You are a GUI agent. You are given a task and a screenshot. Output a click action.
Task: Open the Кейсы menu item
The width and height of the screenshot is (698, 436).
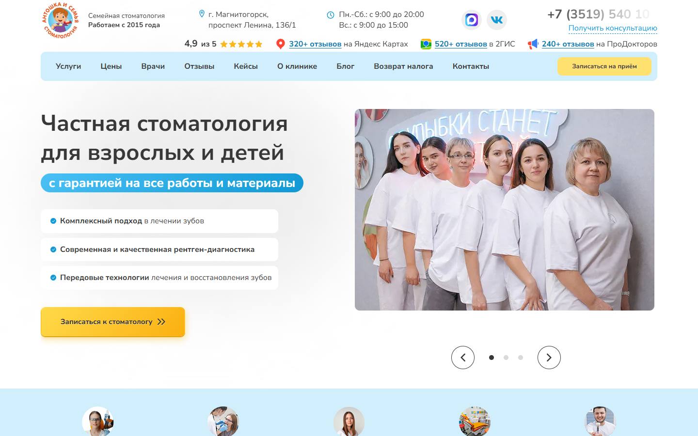246,66
